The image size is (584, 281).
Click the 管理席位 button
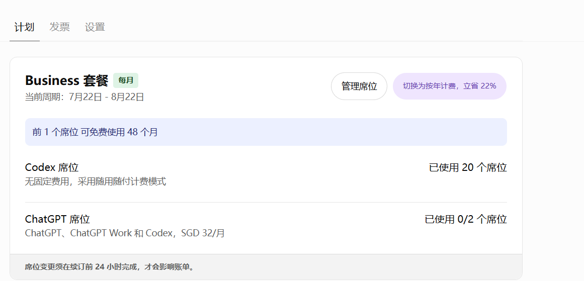(x=359, y=86)
